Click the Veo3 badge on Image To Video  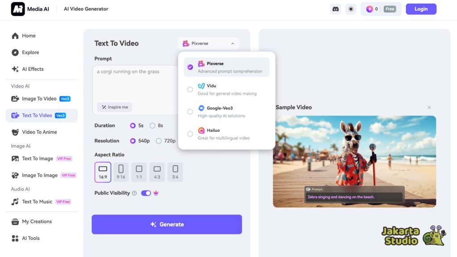(x=65, y=99)
